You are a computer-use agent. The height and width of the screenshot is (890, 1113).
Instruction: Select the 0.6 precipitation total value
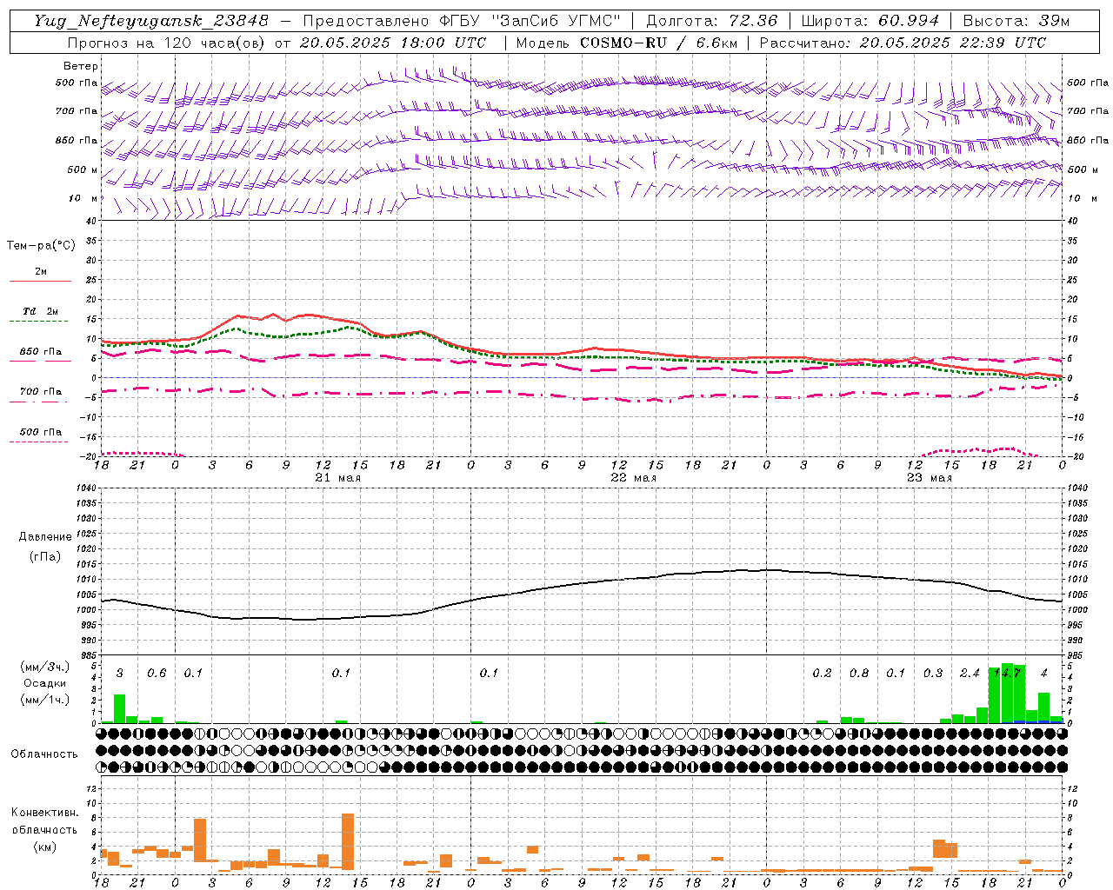[157, 674]
